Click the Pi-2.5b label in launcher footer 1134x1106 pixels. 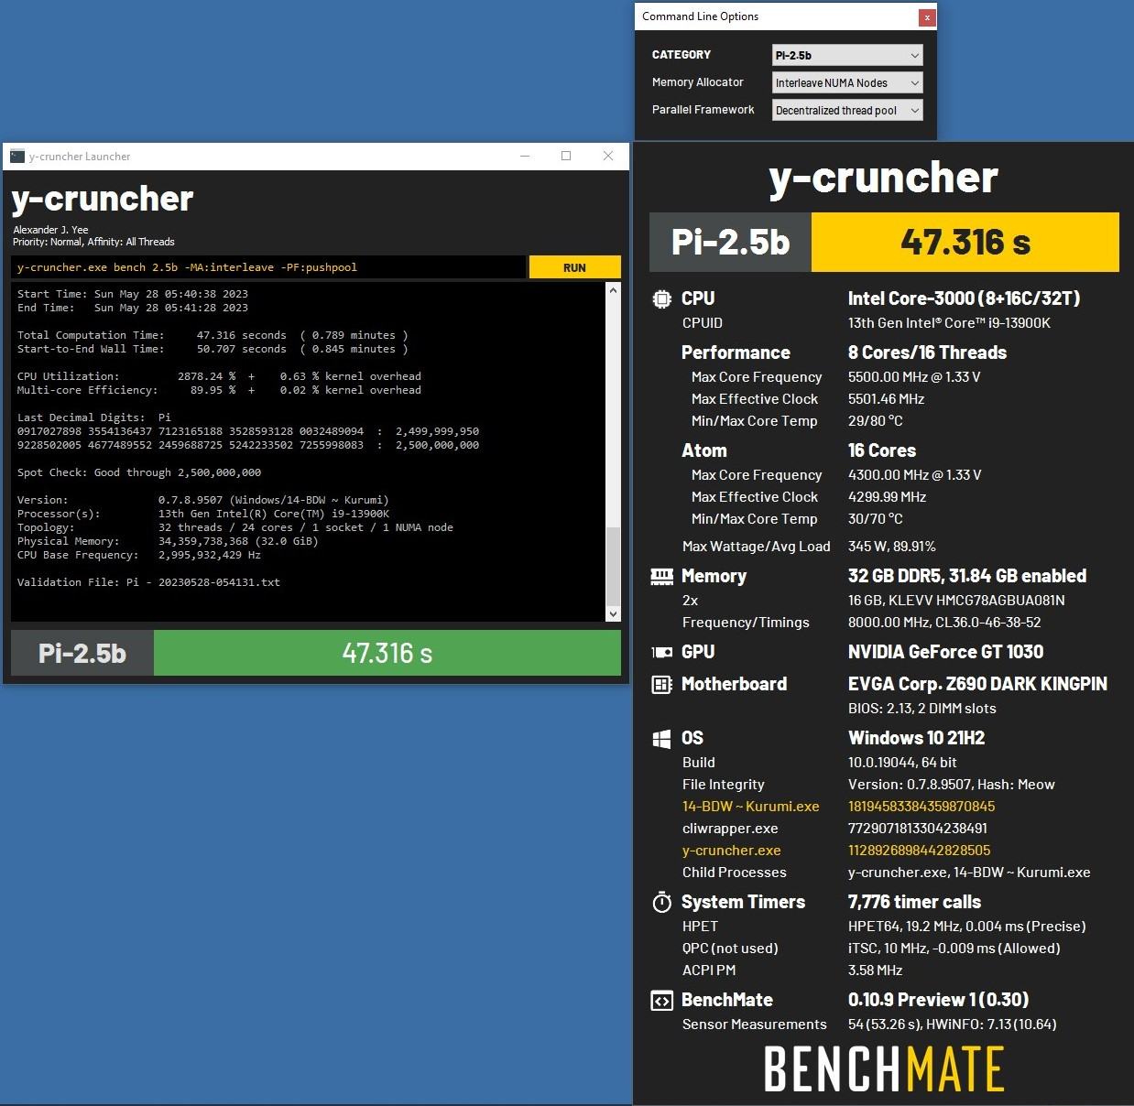(82, 653)
